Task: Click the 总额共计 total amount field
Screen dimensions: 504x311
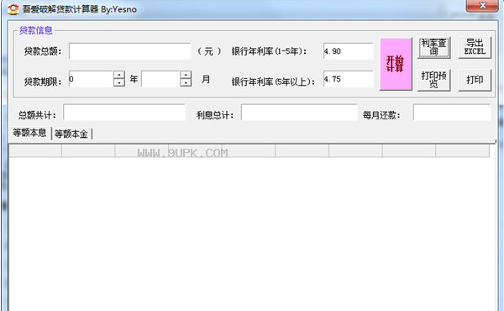Action: tap(124, 113)
